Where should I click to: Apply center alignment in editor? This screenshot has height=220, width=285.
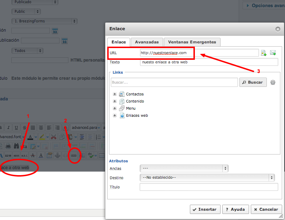pyautogui.click(x=41, y=127)
